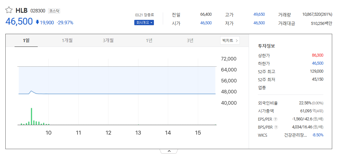Click the 전일 value 66,400
The width and height of the screenshot is (339, 158).
[206, 15]
